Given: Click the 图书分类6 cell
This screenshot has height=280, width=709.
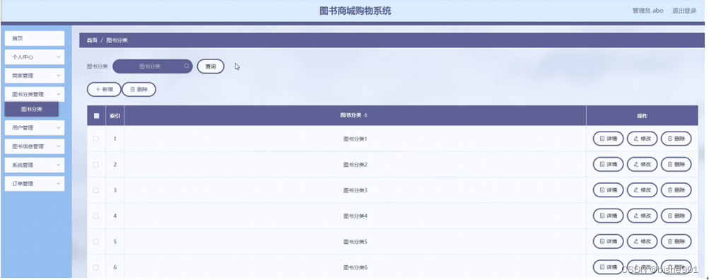Looking at the screenshot, I should [355, 267].
